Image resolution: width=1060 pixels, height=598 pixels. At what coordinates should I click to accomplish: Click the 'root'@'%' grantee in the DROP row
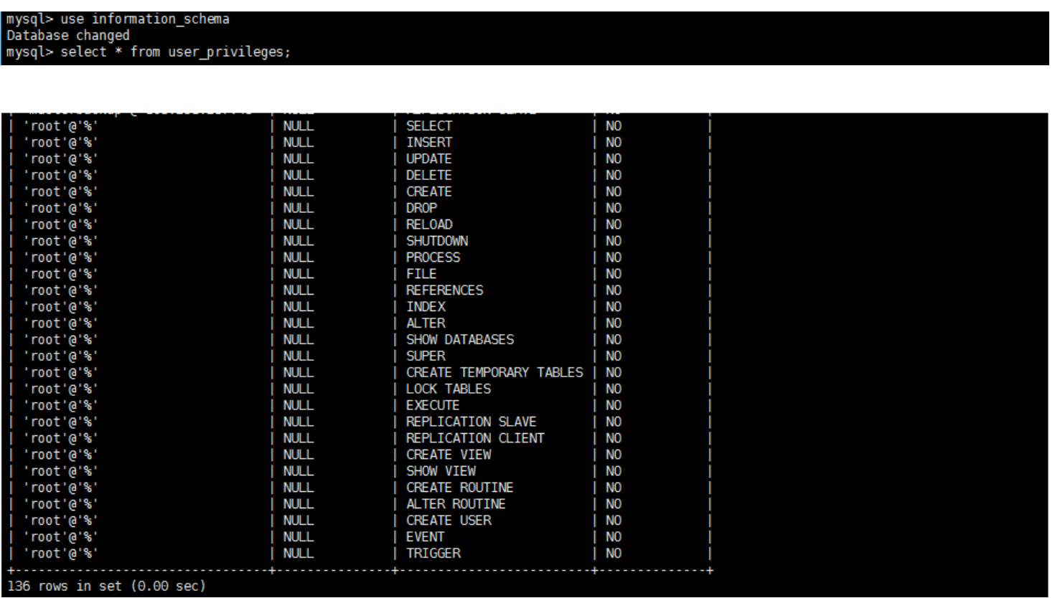coord(61,208)
